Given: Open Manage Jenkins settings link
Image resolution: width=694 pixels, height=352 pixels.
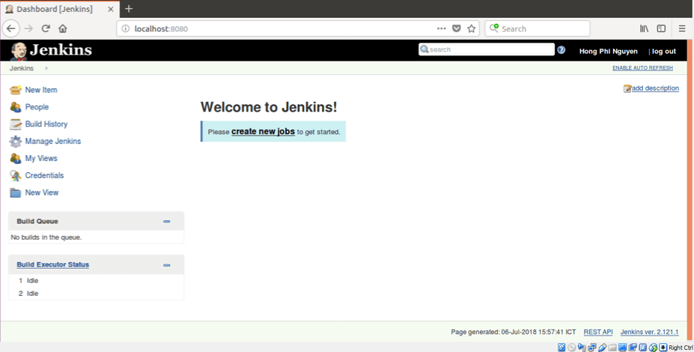Looking at the screenshot, I should pos(53,142).
